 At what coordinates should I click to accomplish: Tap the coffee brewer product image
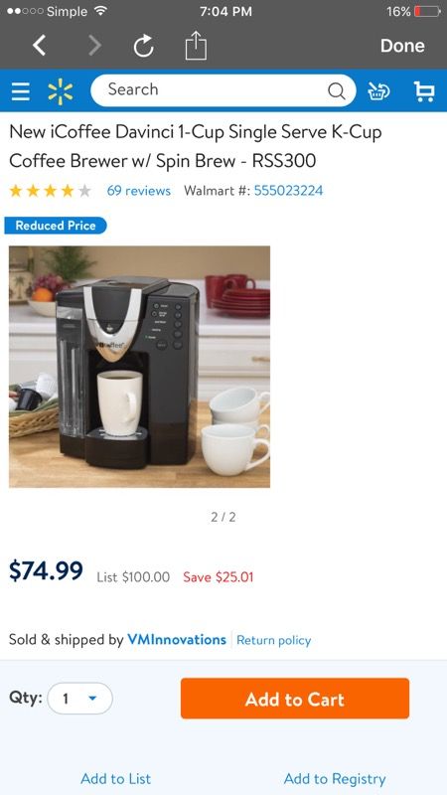click(x=139, y=367)
